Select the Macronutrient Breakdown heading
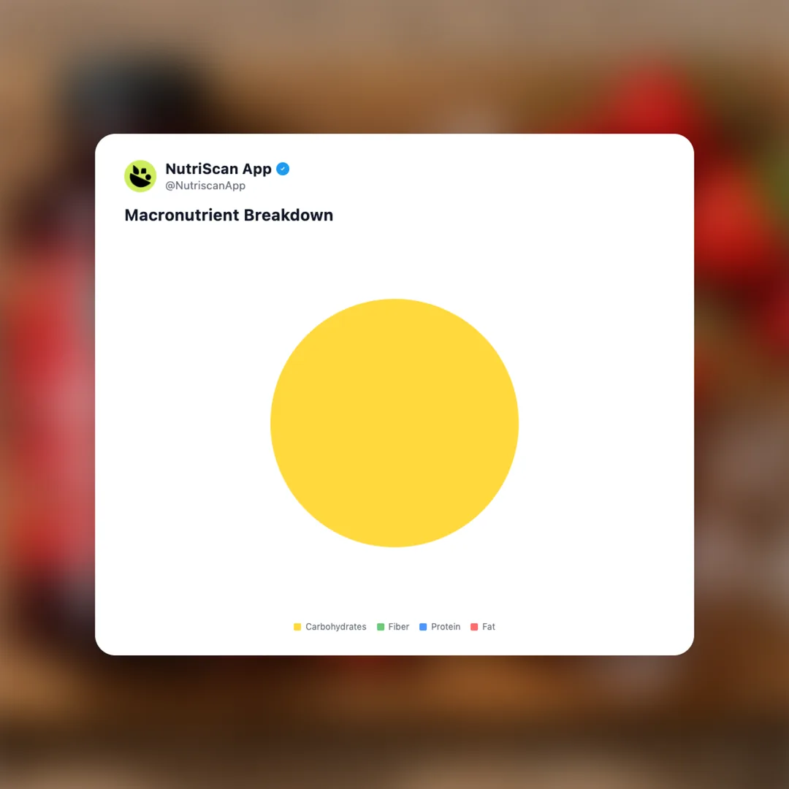 pos(229,216)
